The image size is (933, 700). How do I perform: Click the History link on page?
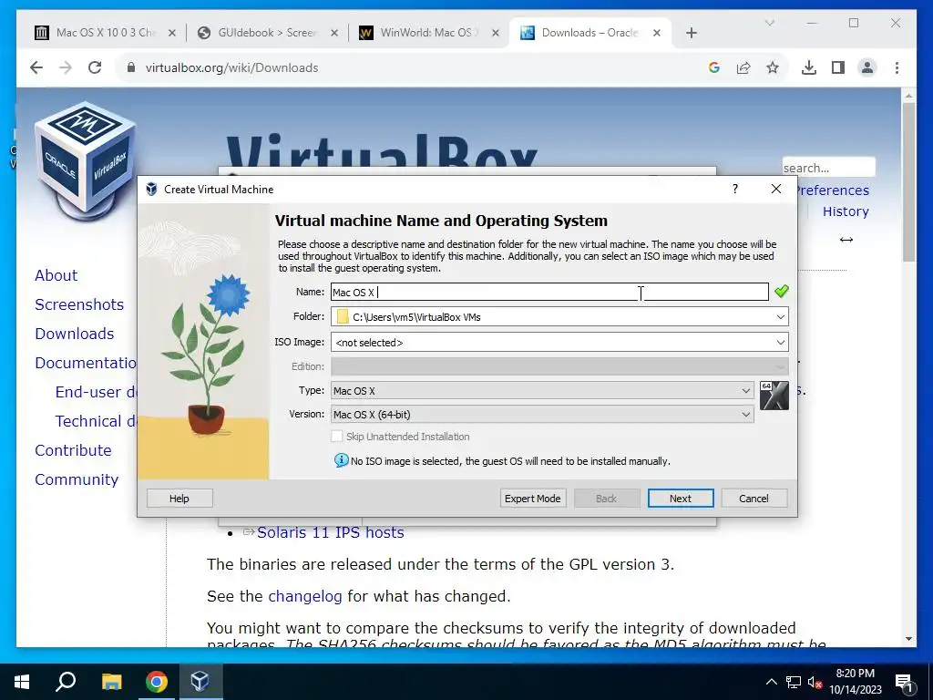tap(846, 211)
